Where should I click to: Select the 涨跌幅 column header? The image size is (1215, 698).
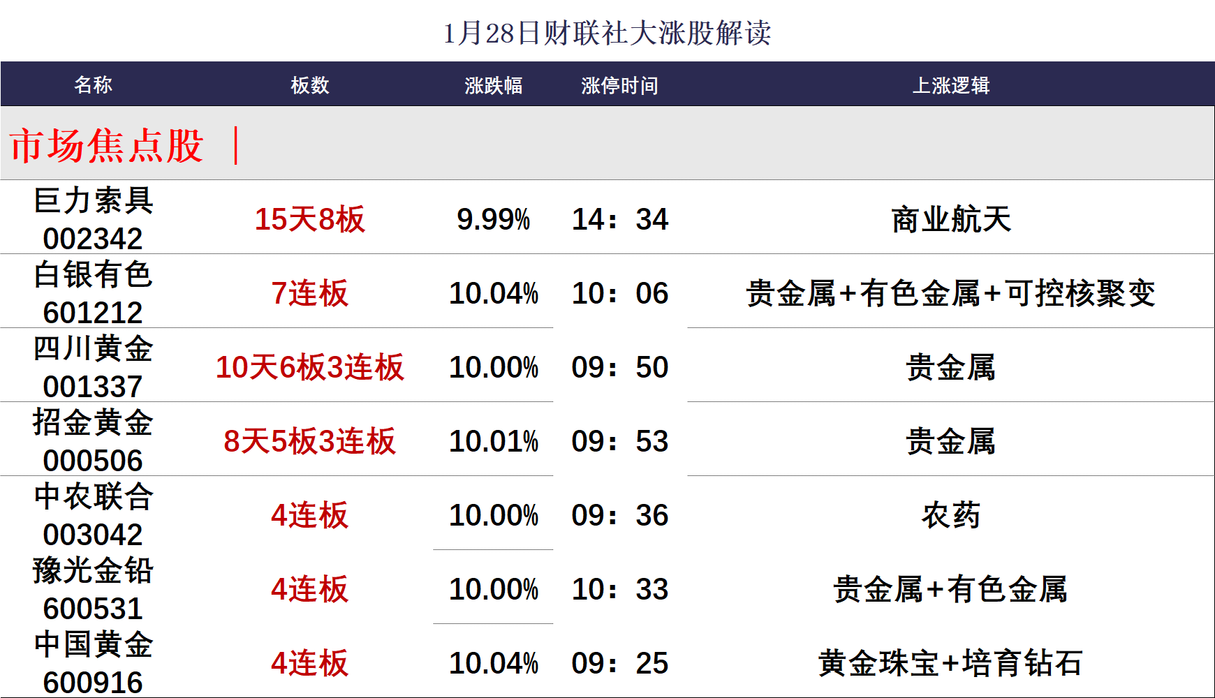[493, 85]
